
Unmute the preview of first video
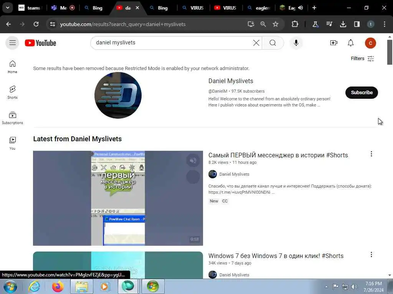(193, 160)
